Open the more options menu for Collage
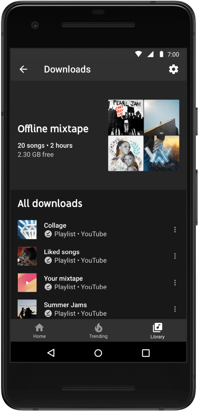 click(x=175, y=229)
